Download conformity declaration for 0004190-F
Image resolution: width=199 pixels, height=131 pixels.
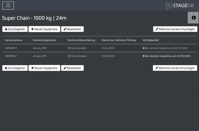point(78,56)
